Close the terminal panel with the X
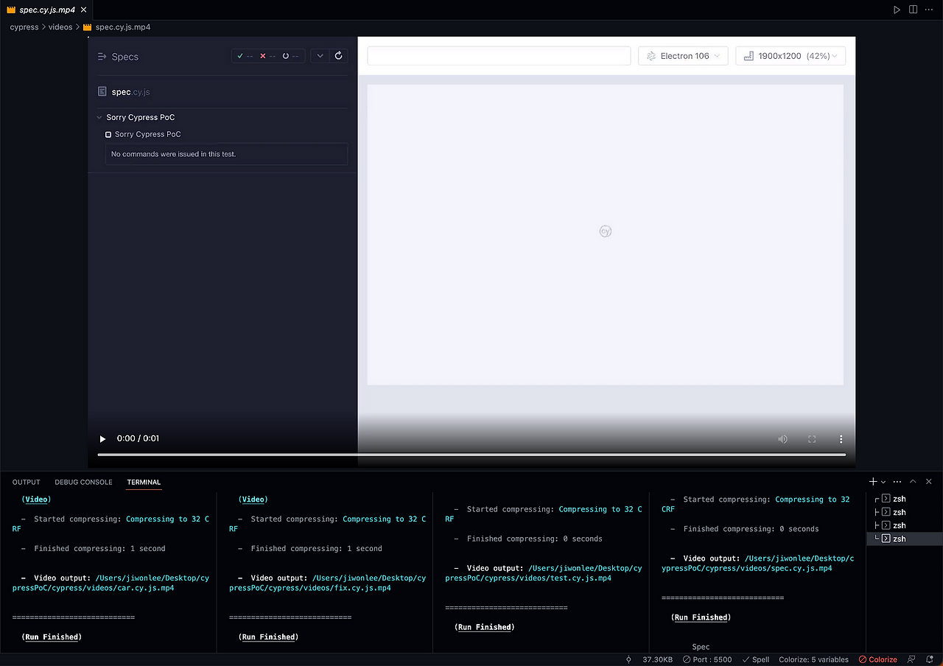The height and width of the screenshot is (666, 943). pos(929,482)
